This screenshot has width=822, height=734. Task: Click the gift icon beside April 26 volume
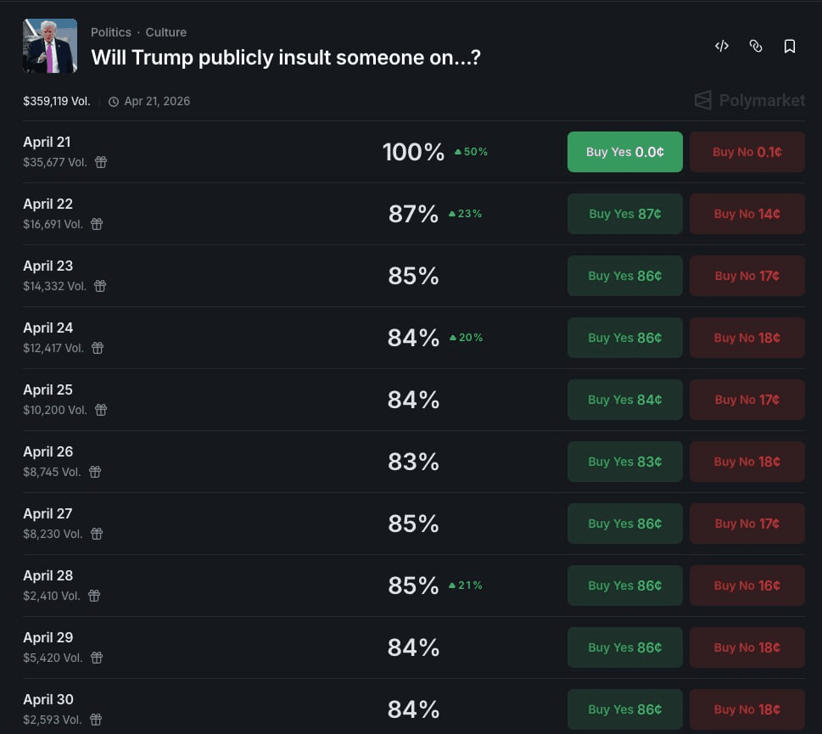click(x=95, y=472)
